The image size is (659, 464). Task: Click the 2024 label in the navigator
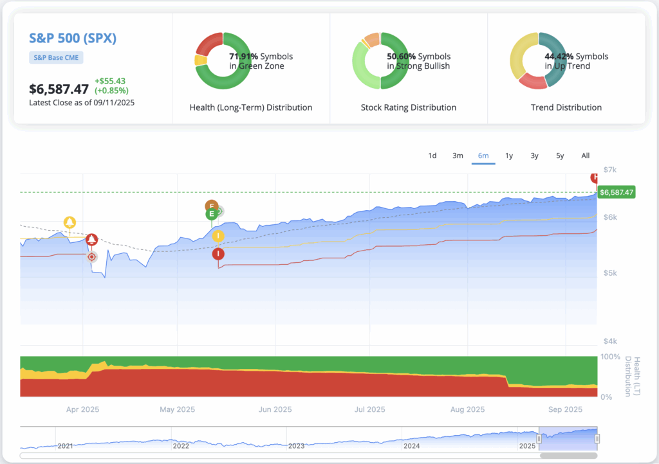coord(411,446)
